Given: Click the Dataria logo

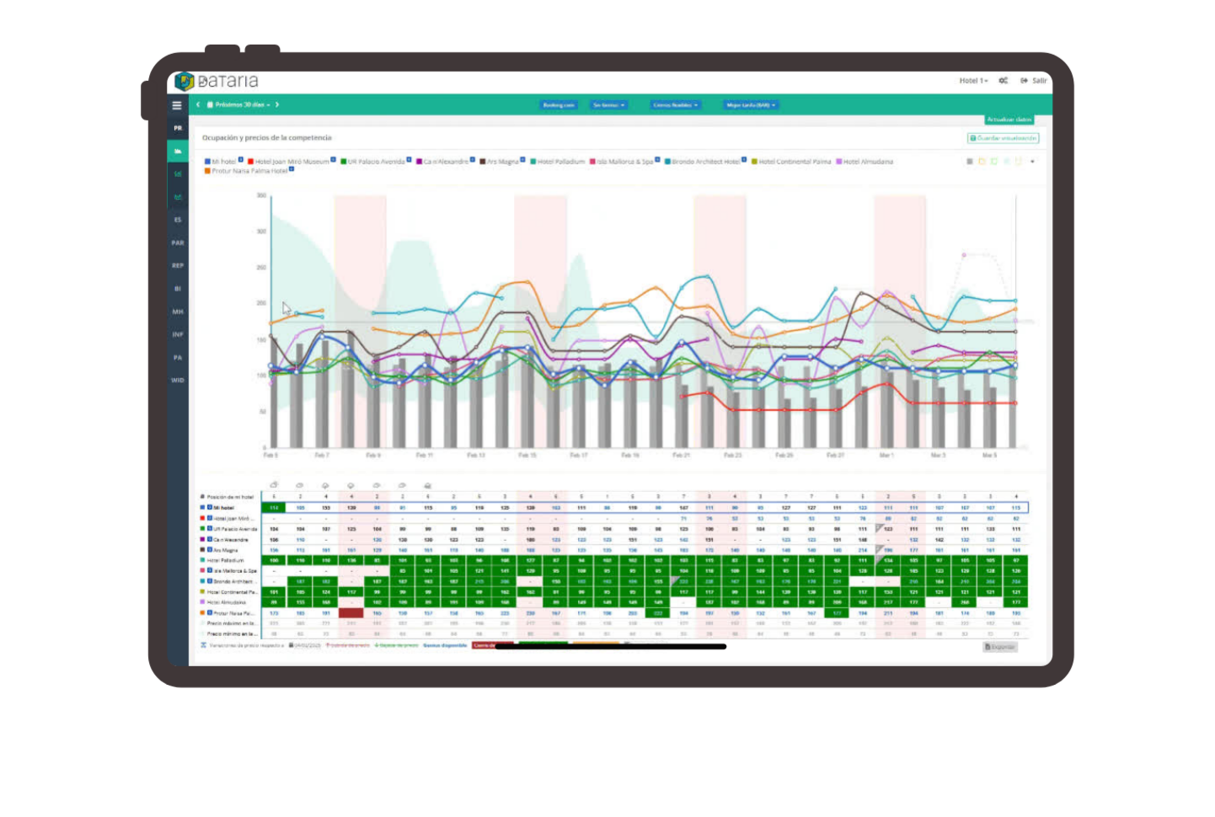Looking at the screenshot, I should [217, 82].
